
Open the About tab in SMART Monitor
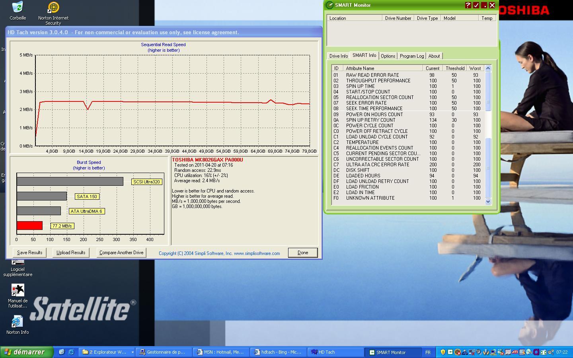click(x=434, y=56)
